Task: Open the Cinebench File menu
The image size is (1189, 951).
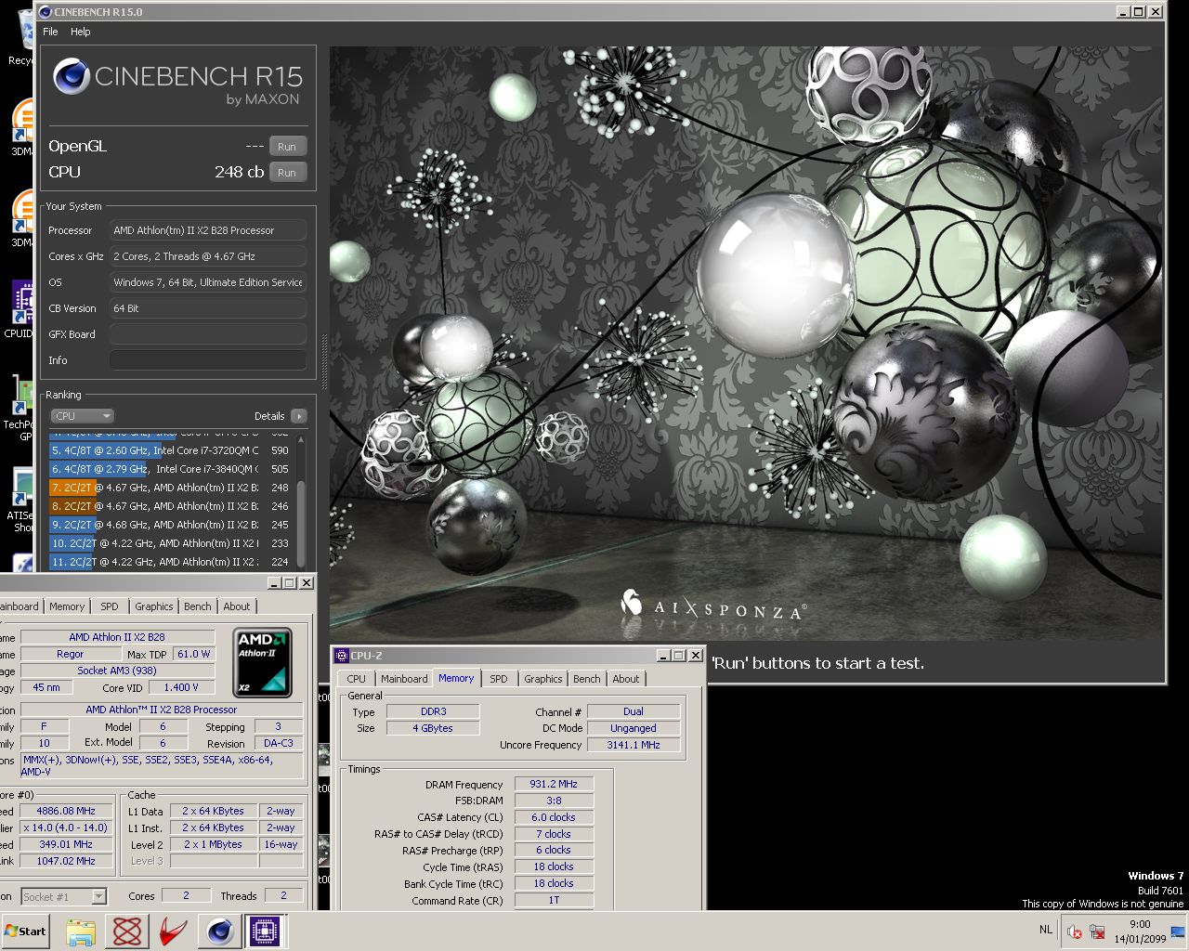Action: (50, 32)
